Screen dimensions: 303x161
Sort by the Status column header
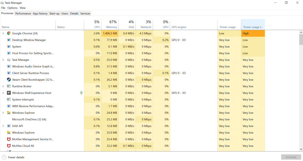tap(70, 25)
